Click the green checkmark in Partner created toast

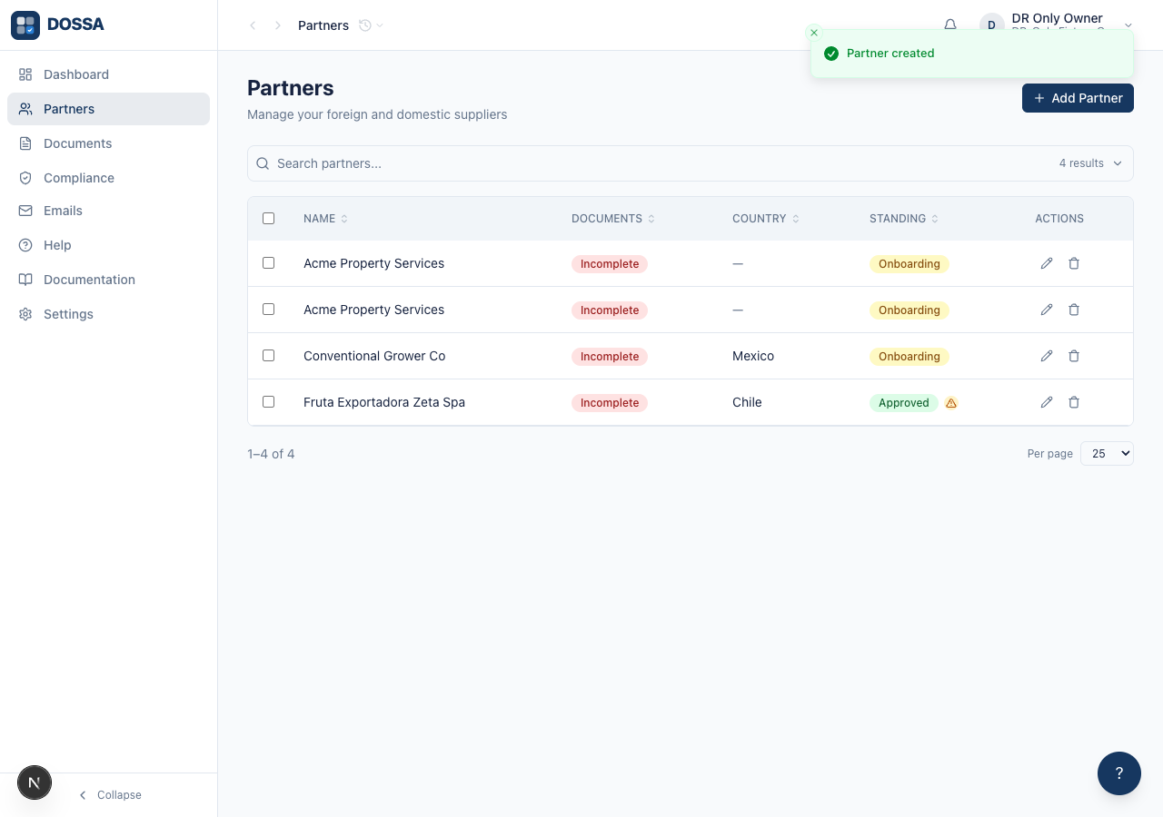pos(830,54)
